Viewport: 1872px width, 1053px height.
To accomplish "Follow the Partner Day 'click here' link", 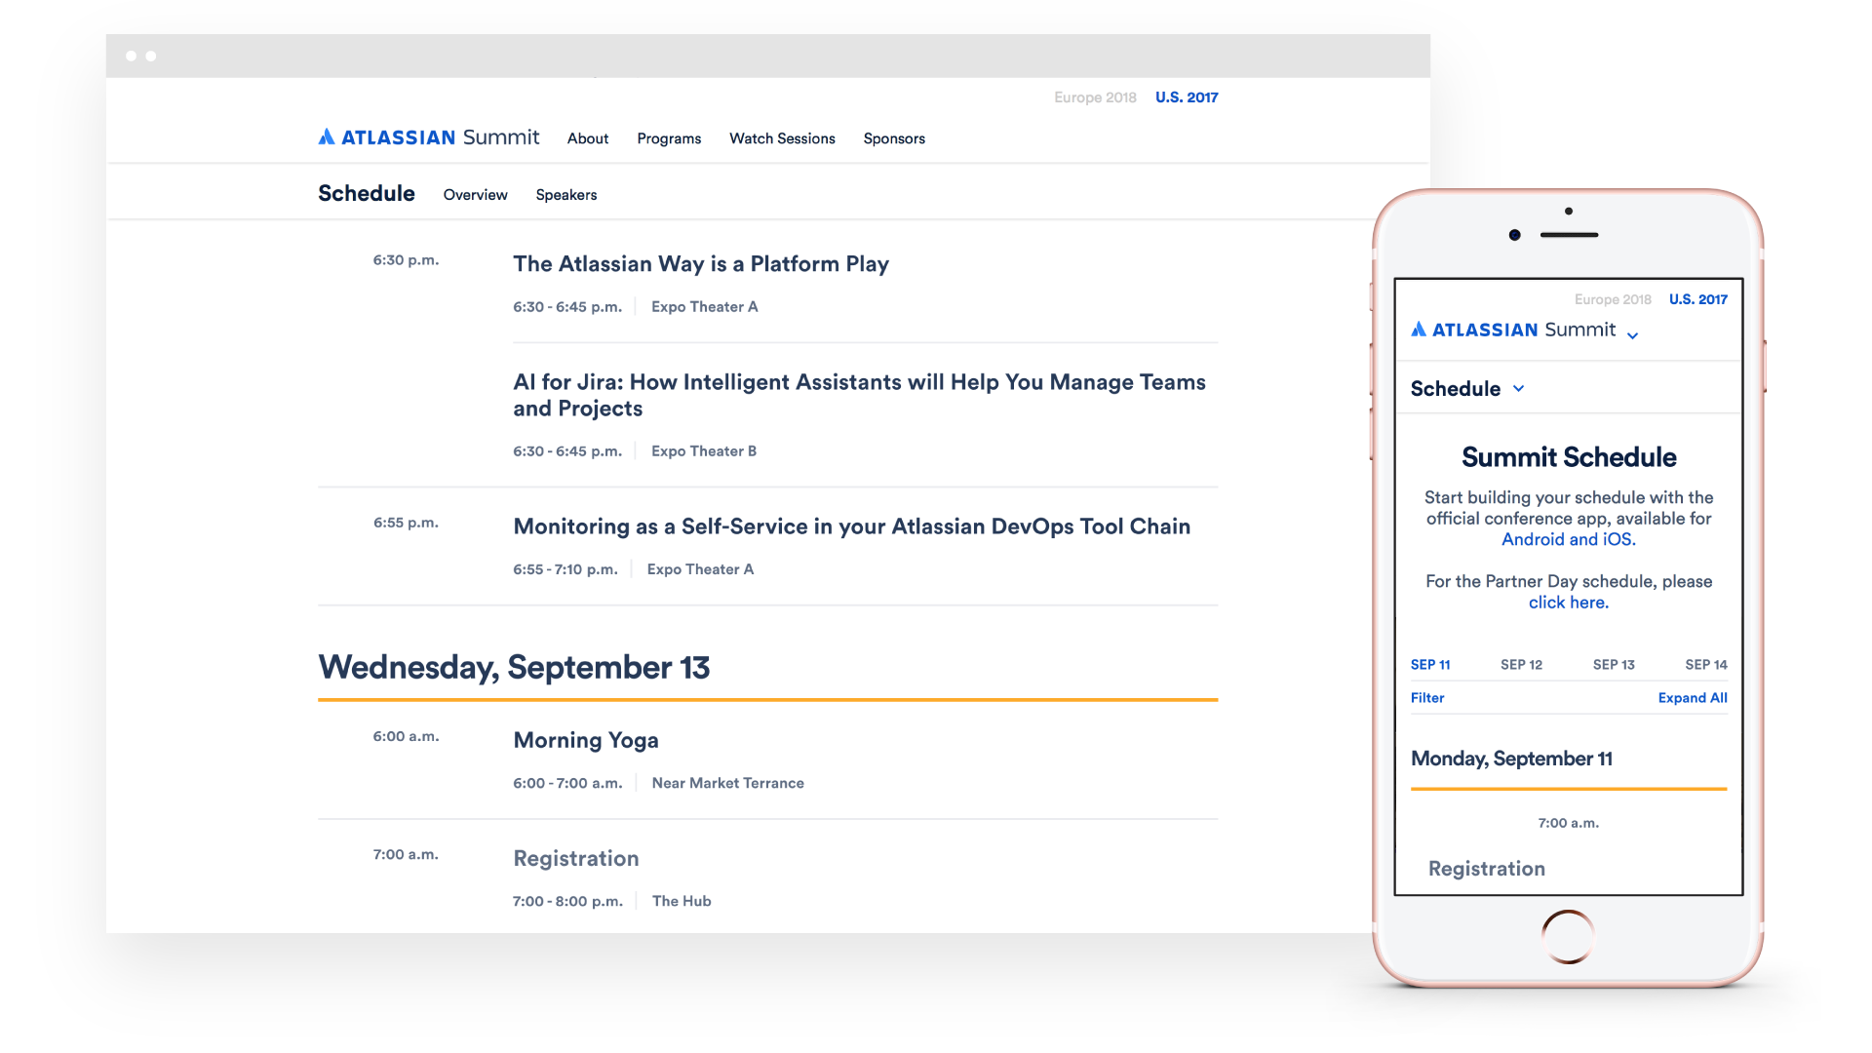I will tap(1568, 603).
